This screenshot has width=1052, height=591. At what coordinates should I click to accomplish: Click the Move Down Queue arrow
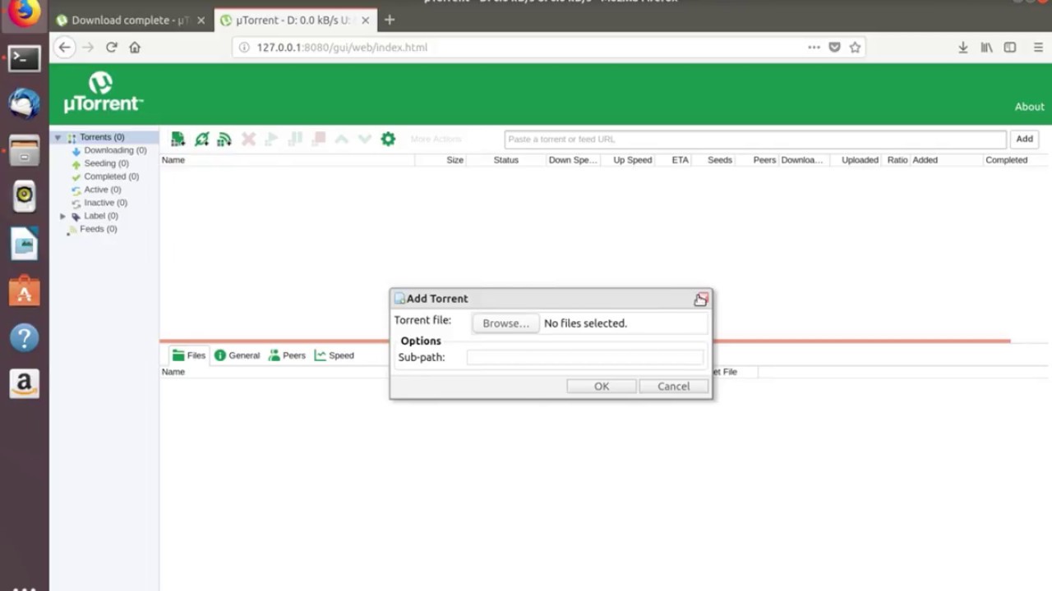364,140
